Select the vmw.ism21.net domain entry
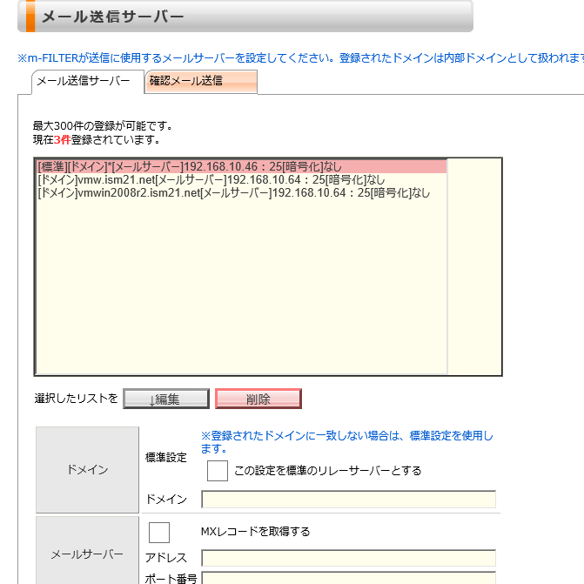Image resolution: width=584 pixels, height=584 pixels. click(x=211, y=179)
